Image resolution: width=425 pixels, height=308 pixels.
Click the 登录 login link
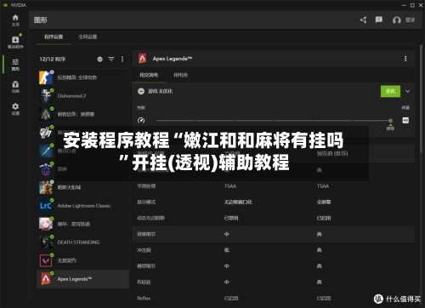tap(410, 20)
